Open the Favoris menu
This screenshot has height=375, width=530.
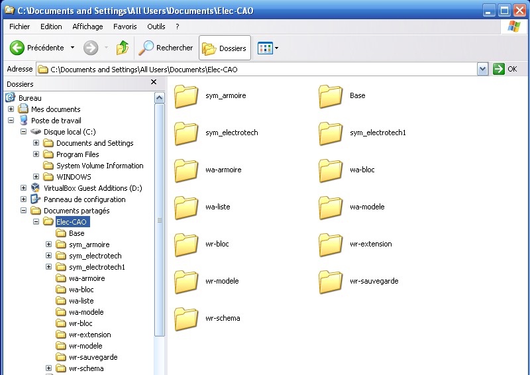[x=125, y=27]
